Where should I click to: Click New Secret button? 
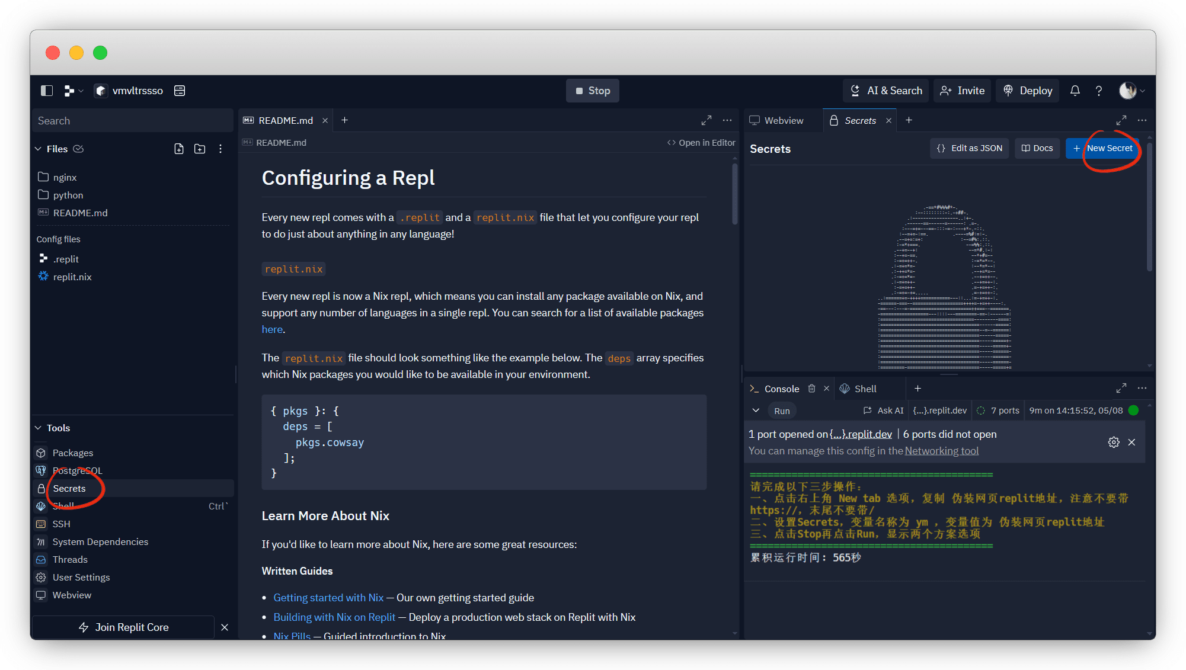[1102, 148]
